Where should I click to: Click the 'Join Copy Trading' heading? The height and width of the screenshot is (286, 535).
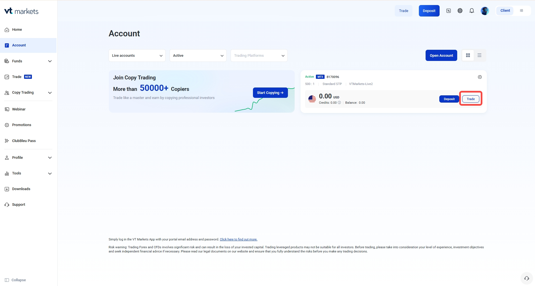134,78
